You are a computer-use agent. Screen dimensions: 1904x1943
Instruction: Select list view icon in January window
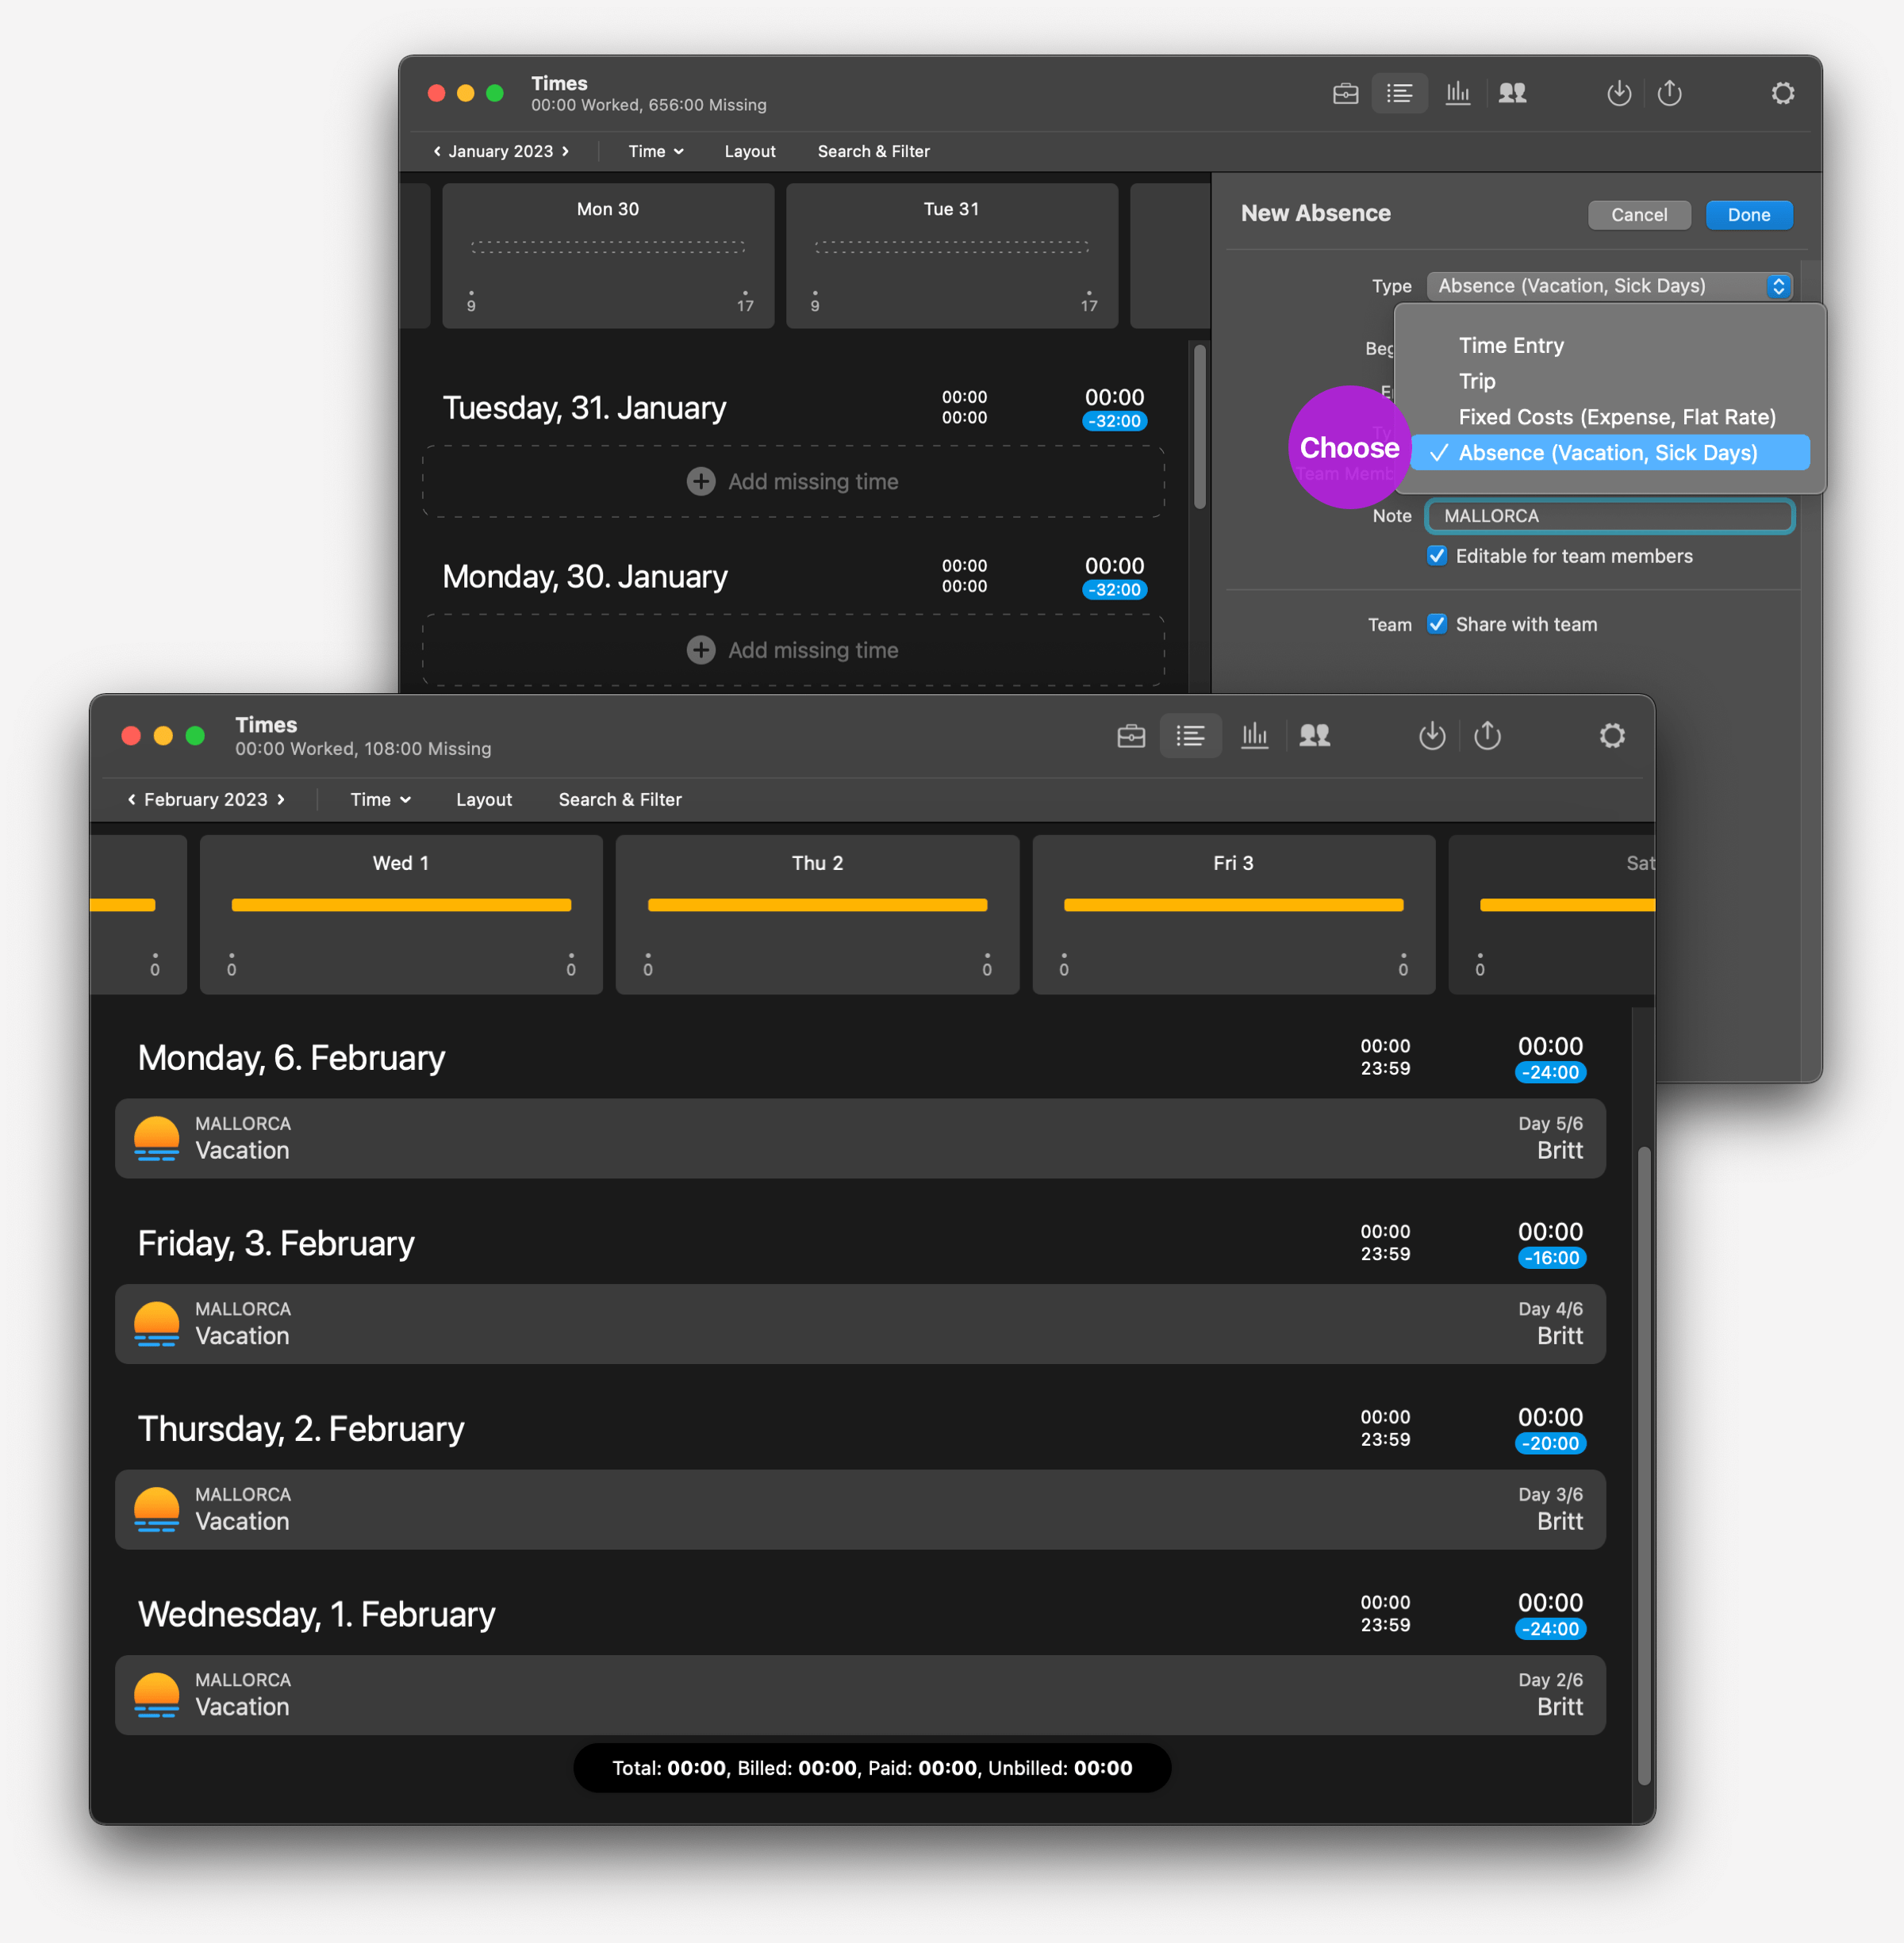pos(1399,94)
